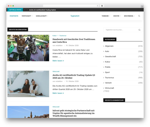Click the Tagblatt24 site logo
Viewport: 150px width, 127px height.
(x=75, y=16)
